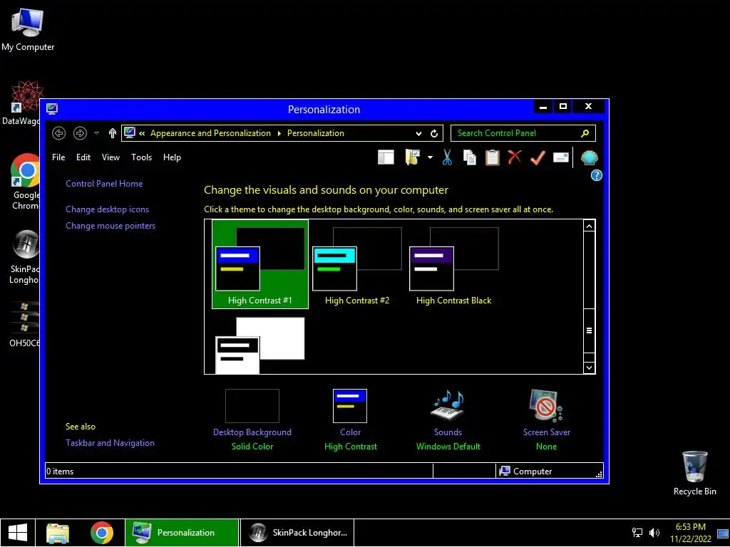Click the orange checkmark toolbar icon
Screen dimensions: 730x547
[x=538, y=157]
